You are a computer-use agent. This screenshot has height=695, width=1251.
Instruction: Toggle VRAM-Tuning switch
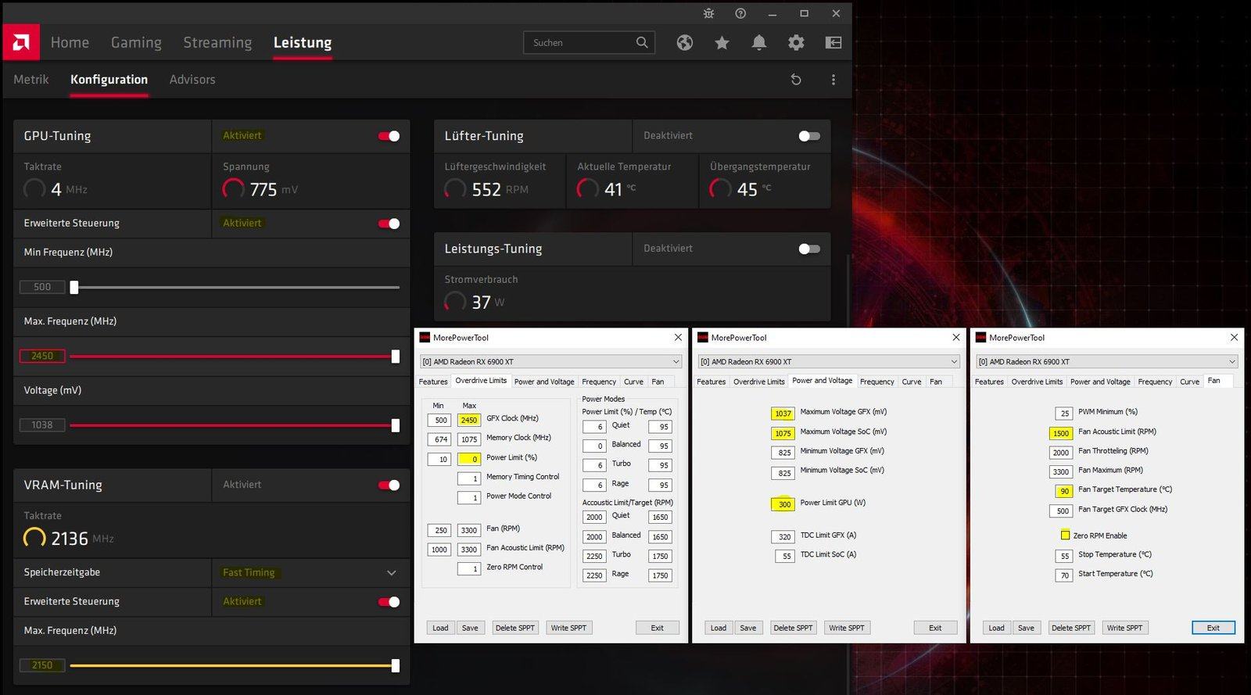pos(389,485)
